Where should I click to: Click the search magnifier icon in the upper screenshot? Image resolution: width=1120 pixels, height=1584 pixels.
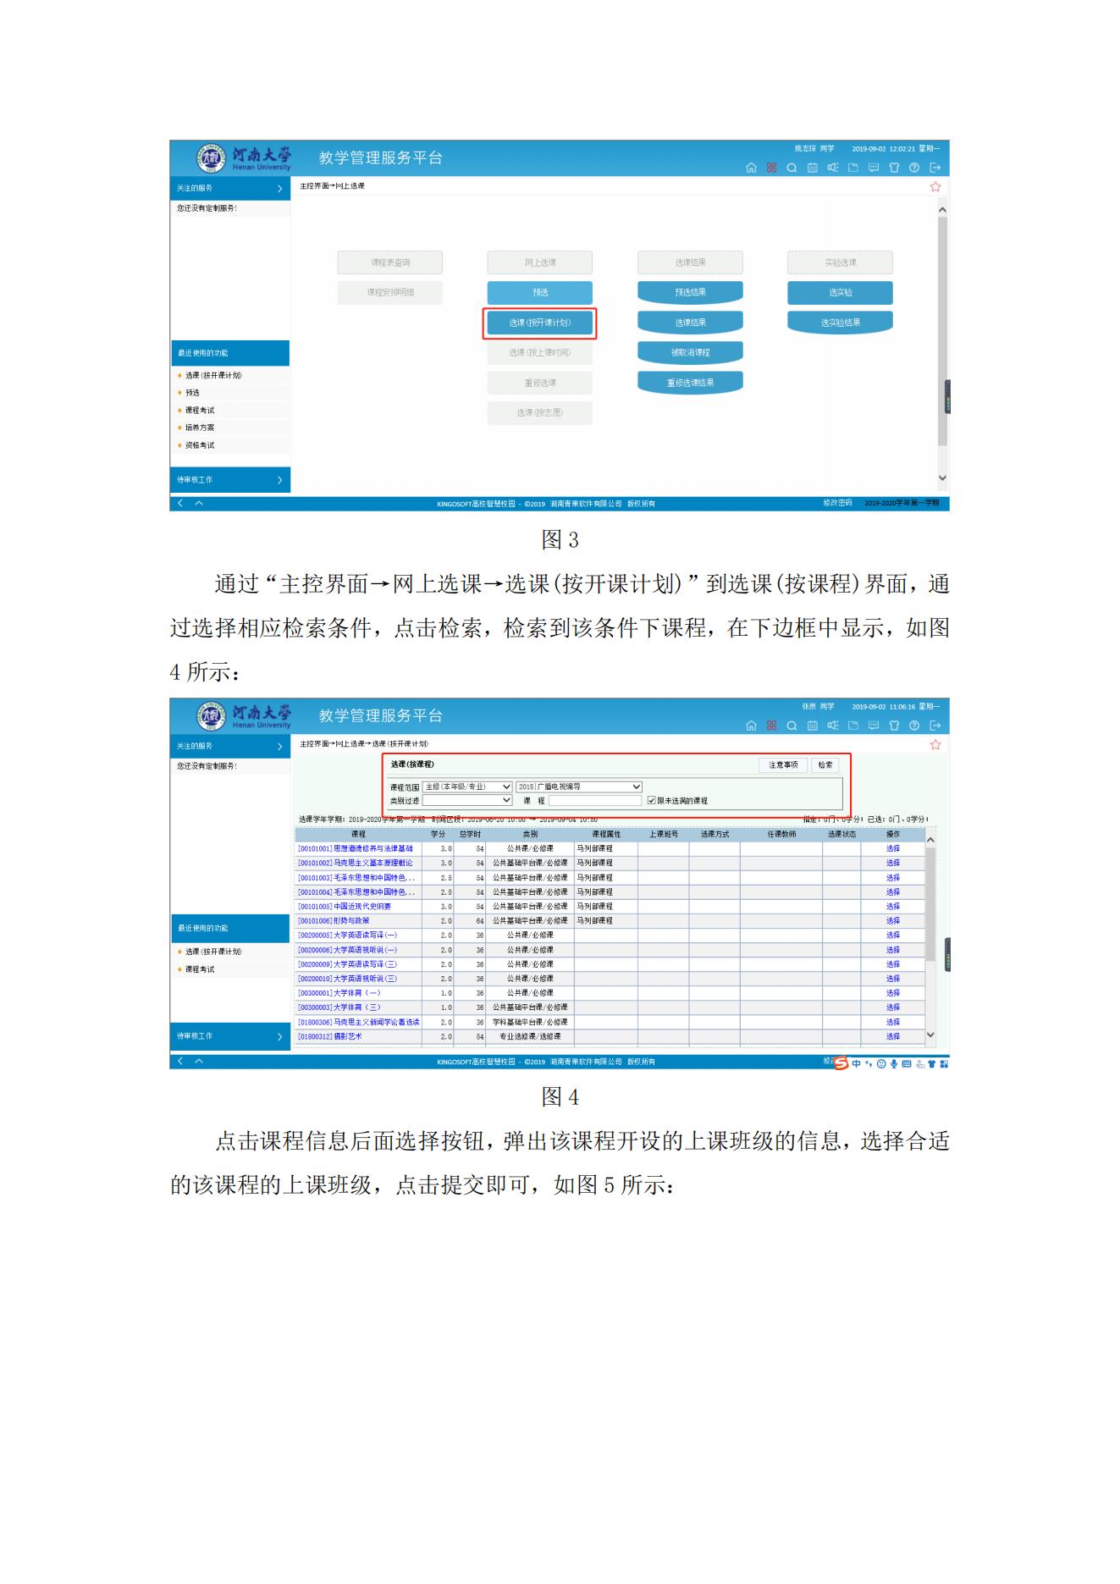point(792,168)
